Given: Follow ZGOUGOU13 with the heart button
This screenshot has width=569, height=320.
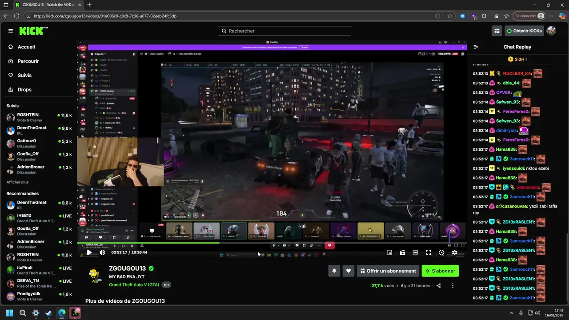Looking at the screenshot, I should pos(349,271).
